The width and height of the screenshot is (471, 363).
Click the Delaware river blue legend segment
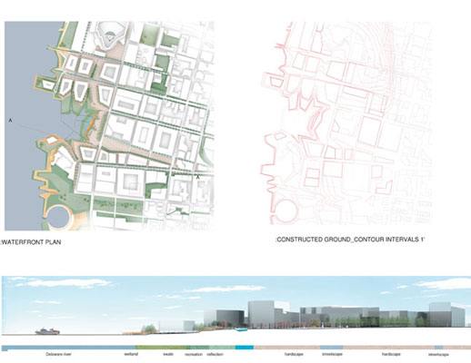[x=68, y=348]
